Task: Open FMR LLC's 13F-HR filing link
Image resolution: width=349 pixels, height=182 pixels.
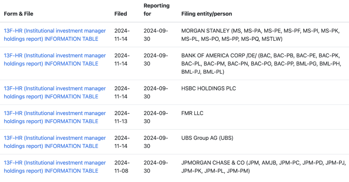Action: (x=55, y=117)
